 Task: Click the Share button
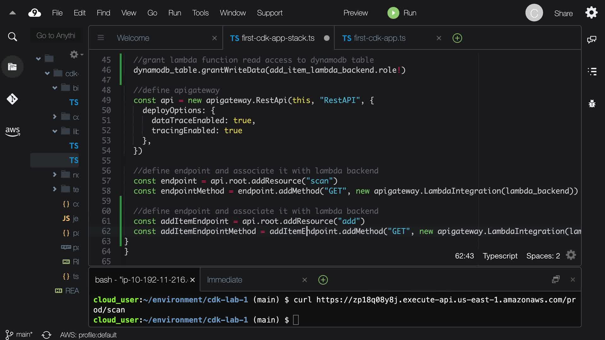coord(563,14)
